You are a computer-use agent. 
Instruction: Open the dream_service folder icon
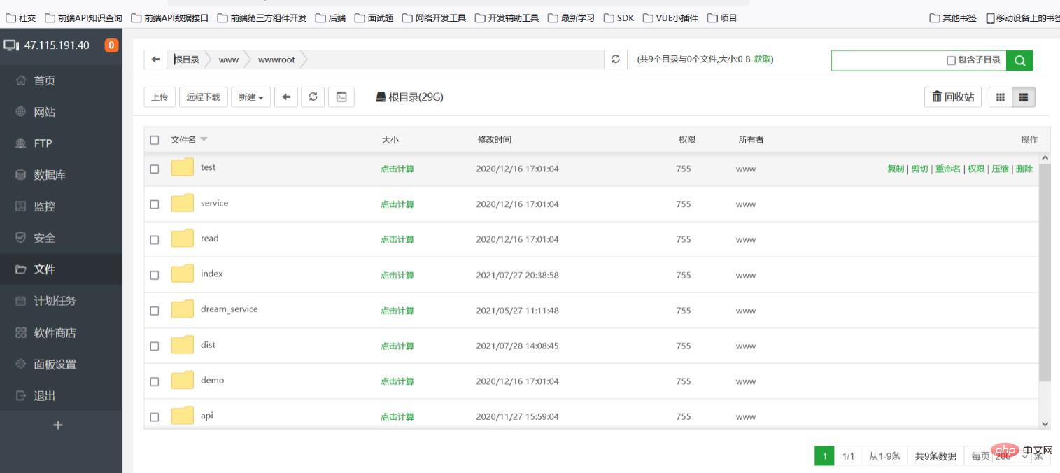coord(183,309)
